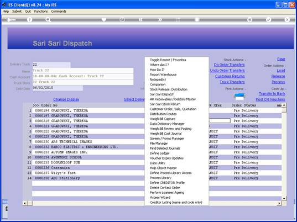Click the double left arrow icon
The width and height of the screenshot is (297, 222).
[x=140, y=20]
